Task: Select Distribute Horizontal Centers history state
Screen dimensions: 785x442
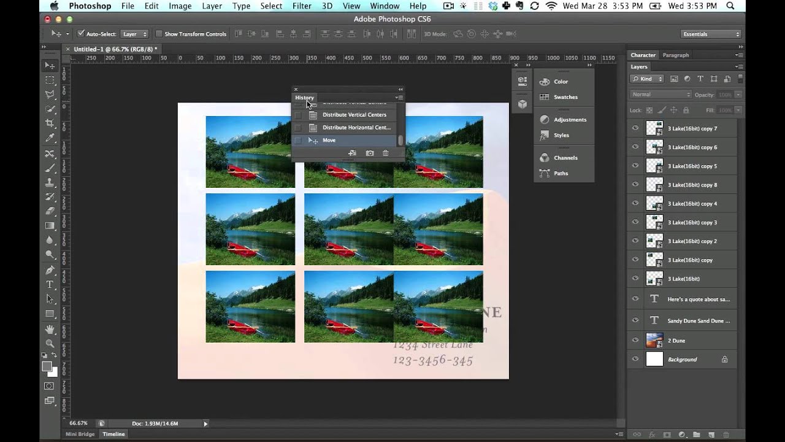Action: (345, 128)
